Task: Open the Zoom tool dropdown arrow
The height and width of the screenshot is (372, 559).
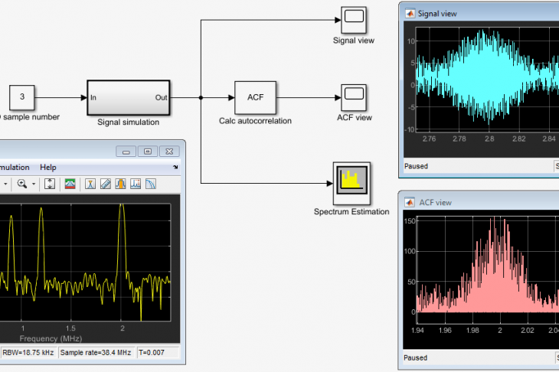Action: click(x=34, y=184)
